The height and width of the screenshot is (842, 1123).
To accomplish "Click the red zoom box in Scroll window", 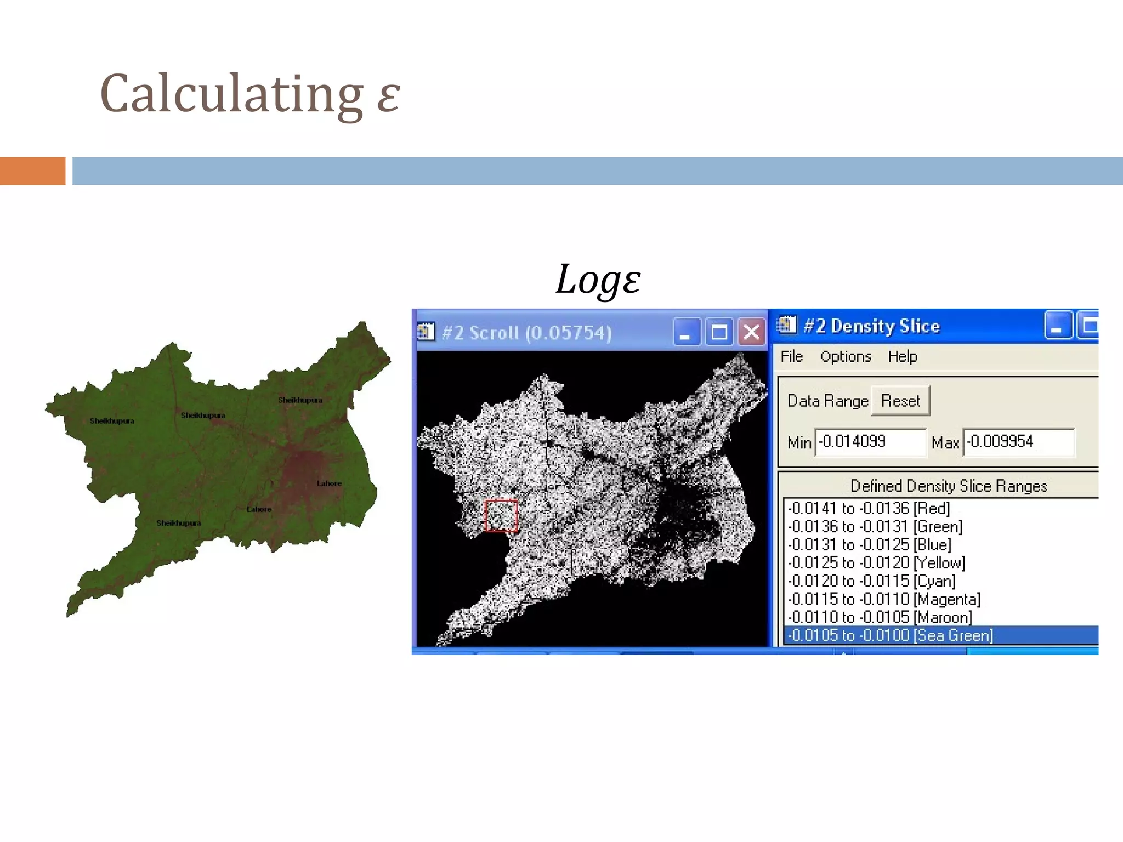I will [x=501, y=516].
